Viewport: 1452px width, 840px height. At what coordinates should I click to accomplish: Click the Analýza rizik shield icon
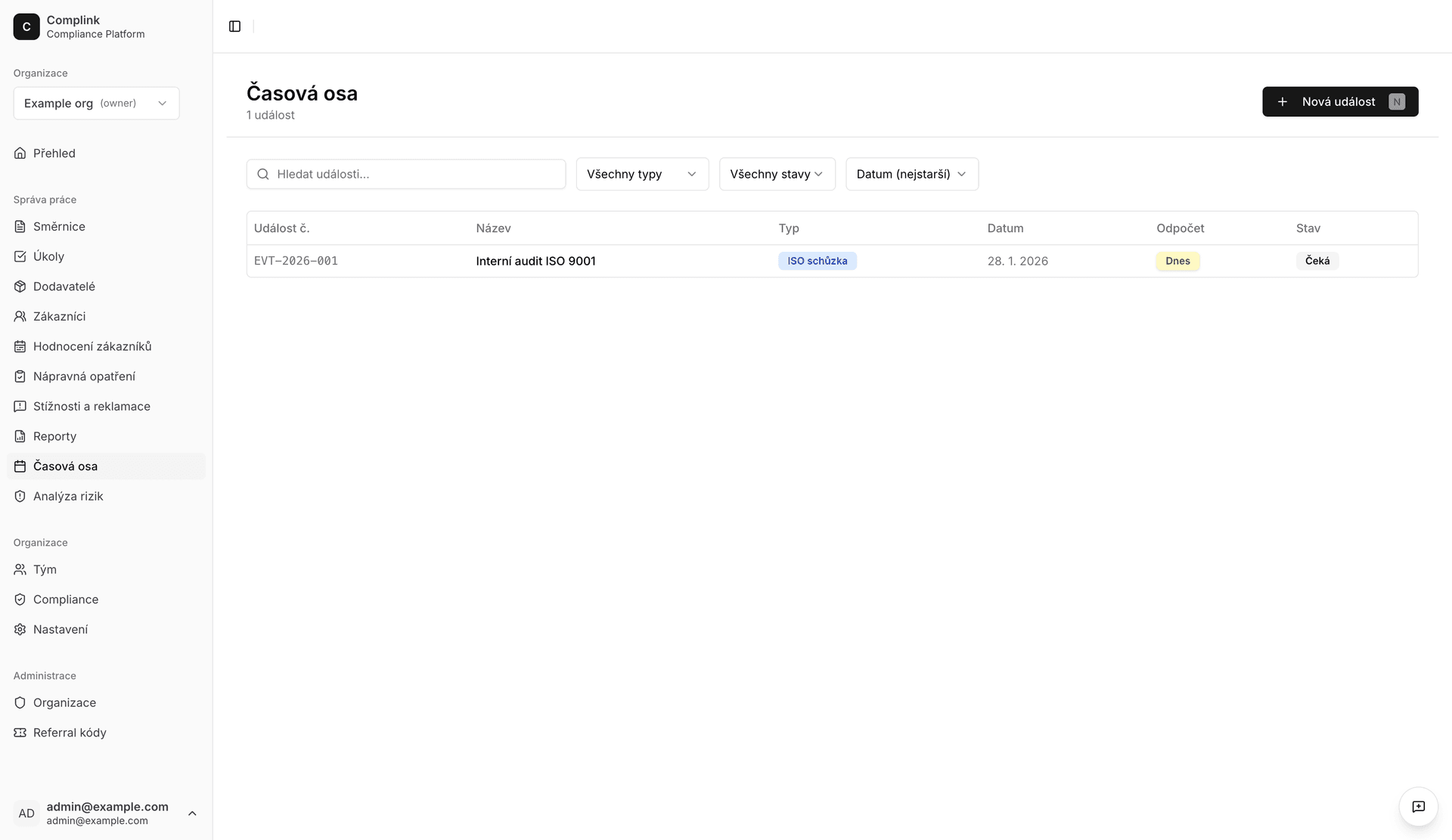point(20,496)
